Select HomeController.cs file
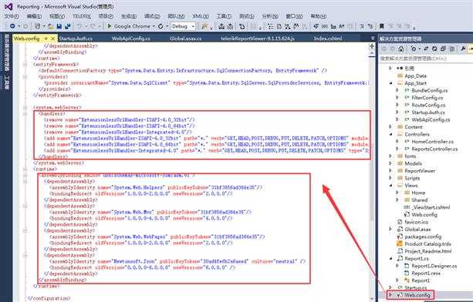The height and width of the screenshot is (302, 473). (432, 142)
